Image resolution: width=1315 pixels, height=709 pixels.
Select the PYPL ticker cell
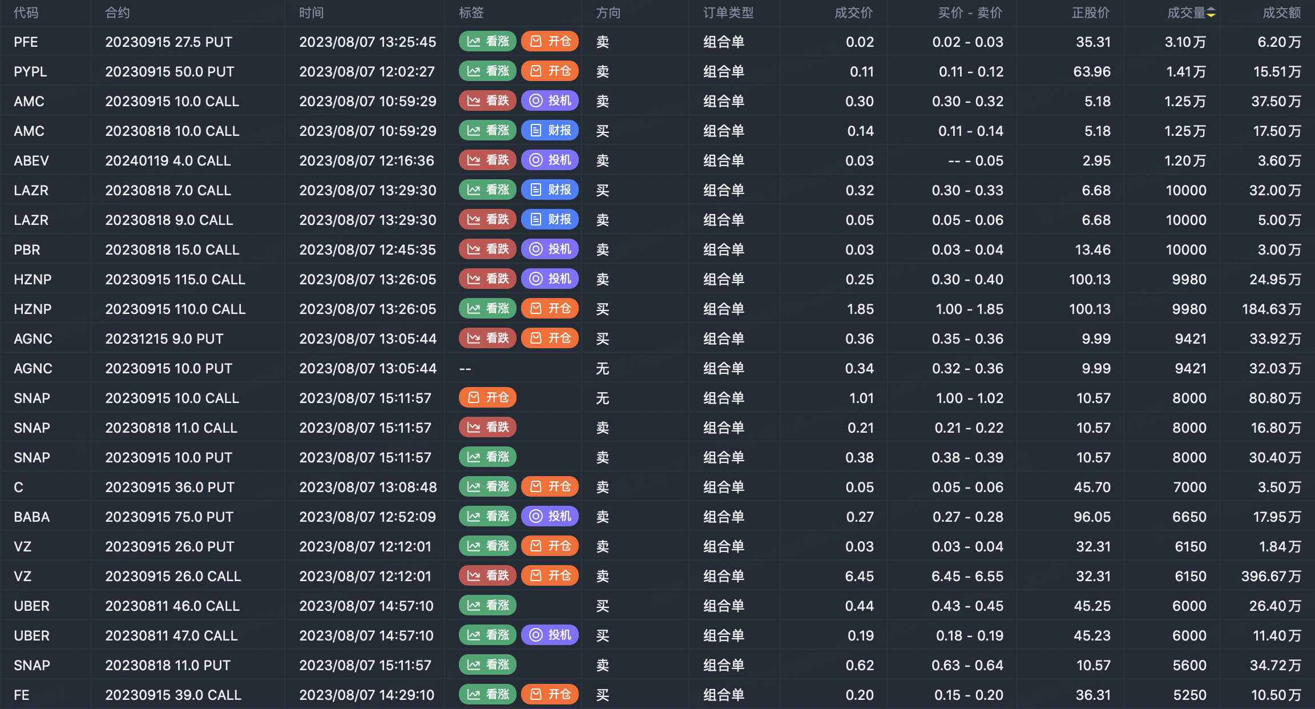click(30, 71)
